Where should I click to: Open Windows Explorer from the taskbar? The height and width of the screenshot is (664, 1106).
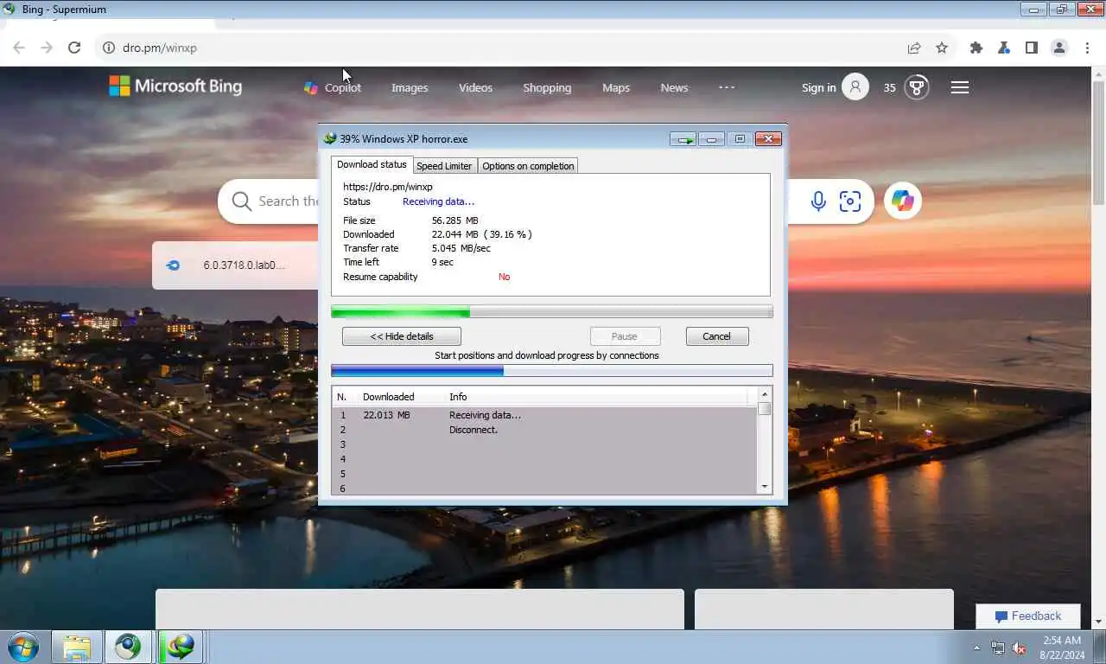77,647
